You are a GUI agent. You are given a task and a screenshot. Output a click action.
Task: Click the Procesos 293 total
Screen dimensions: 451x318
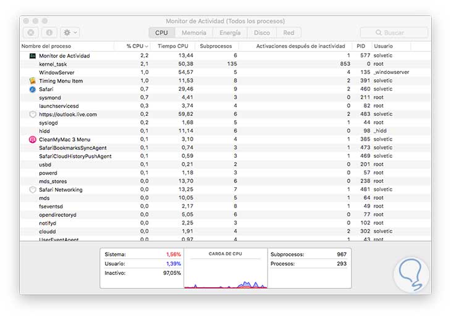(x=342, y=264)
